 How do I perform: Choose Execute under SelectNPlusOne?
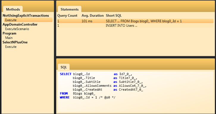tap(11, 47)
